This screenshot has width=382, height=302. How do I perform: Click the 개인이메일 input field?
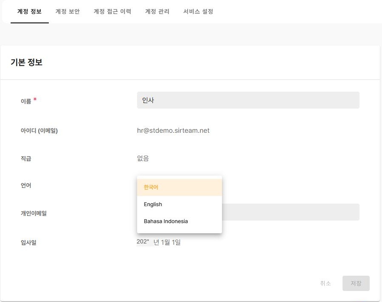[x=290, y=212]
